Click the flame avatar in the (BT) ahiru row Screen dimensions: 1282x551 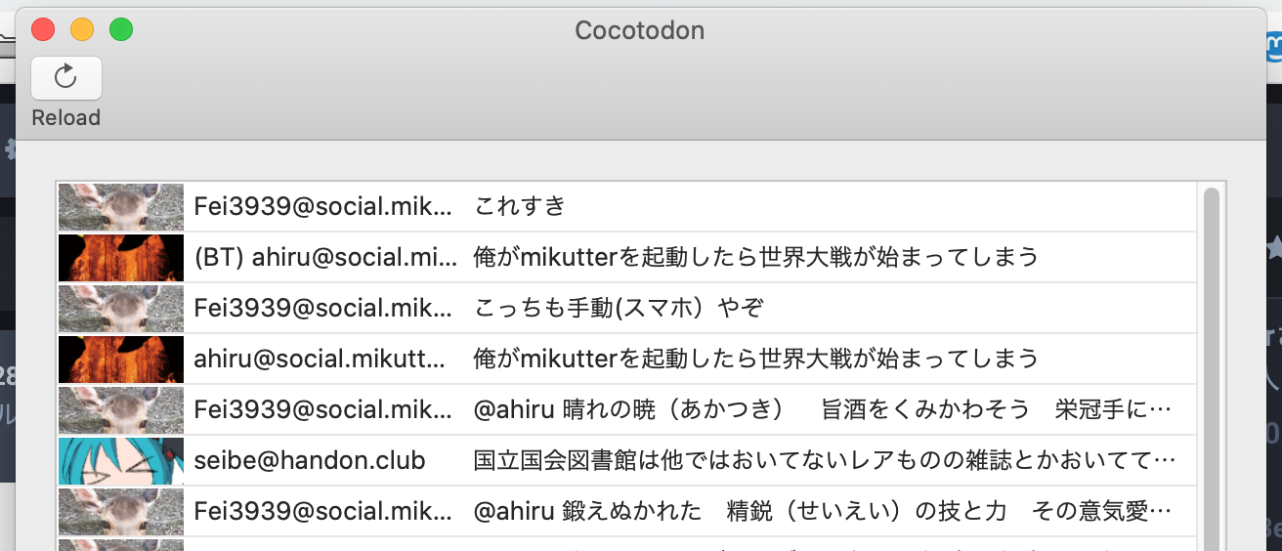click(121, 258)
